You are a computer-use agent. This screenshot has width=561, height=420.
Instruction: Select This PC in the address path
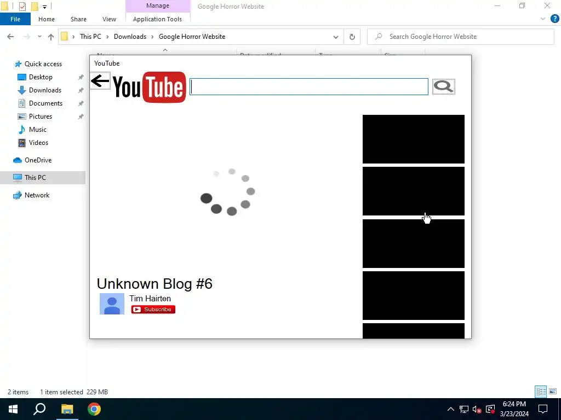pyautogui.click(x=90, y=37)
